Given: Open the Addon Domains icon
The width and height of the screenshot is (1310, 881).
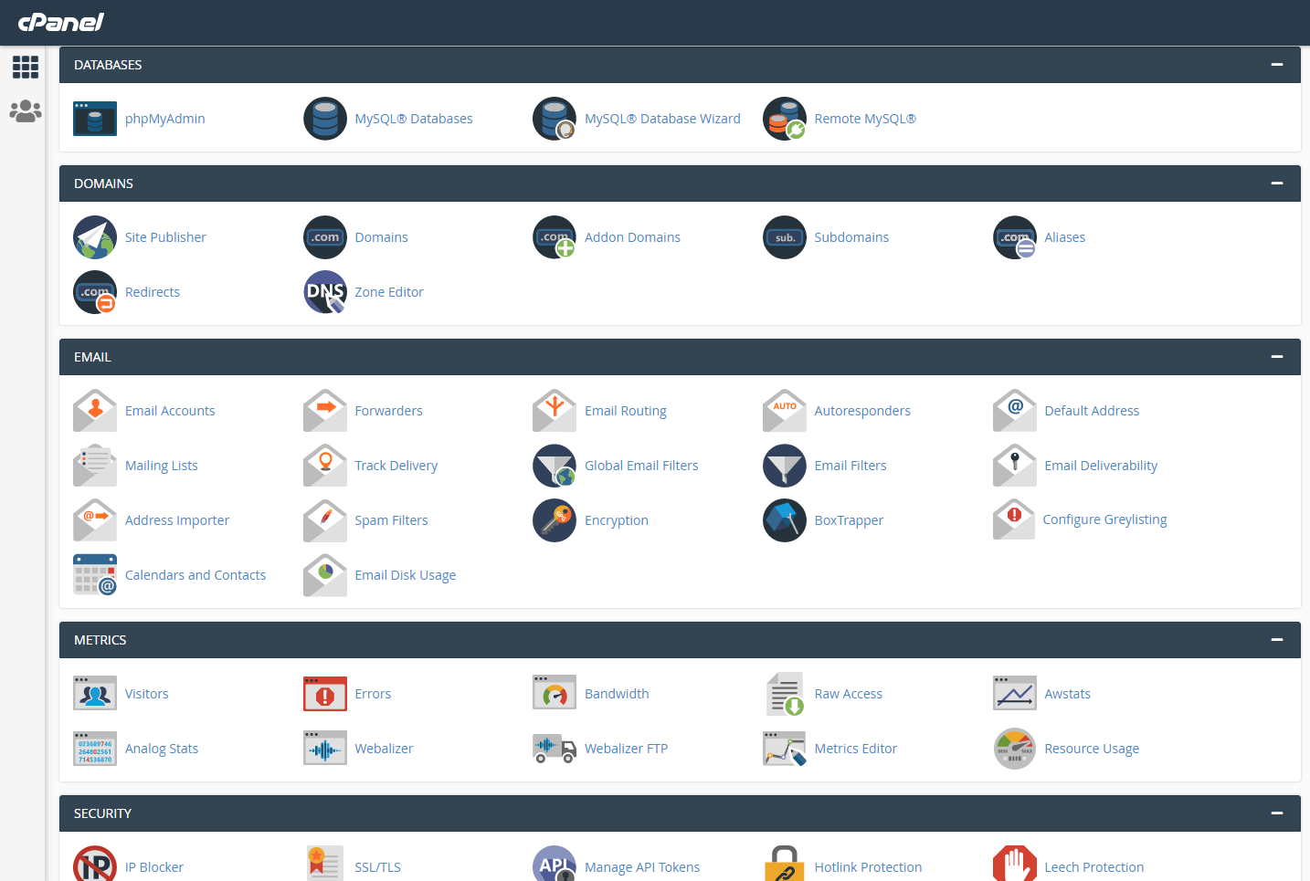Looking at the screenshot, I should [555, 237].
